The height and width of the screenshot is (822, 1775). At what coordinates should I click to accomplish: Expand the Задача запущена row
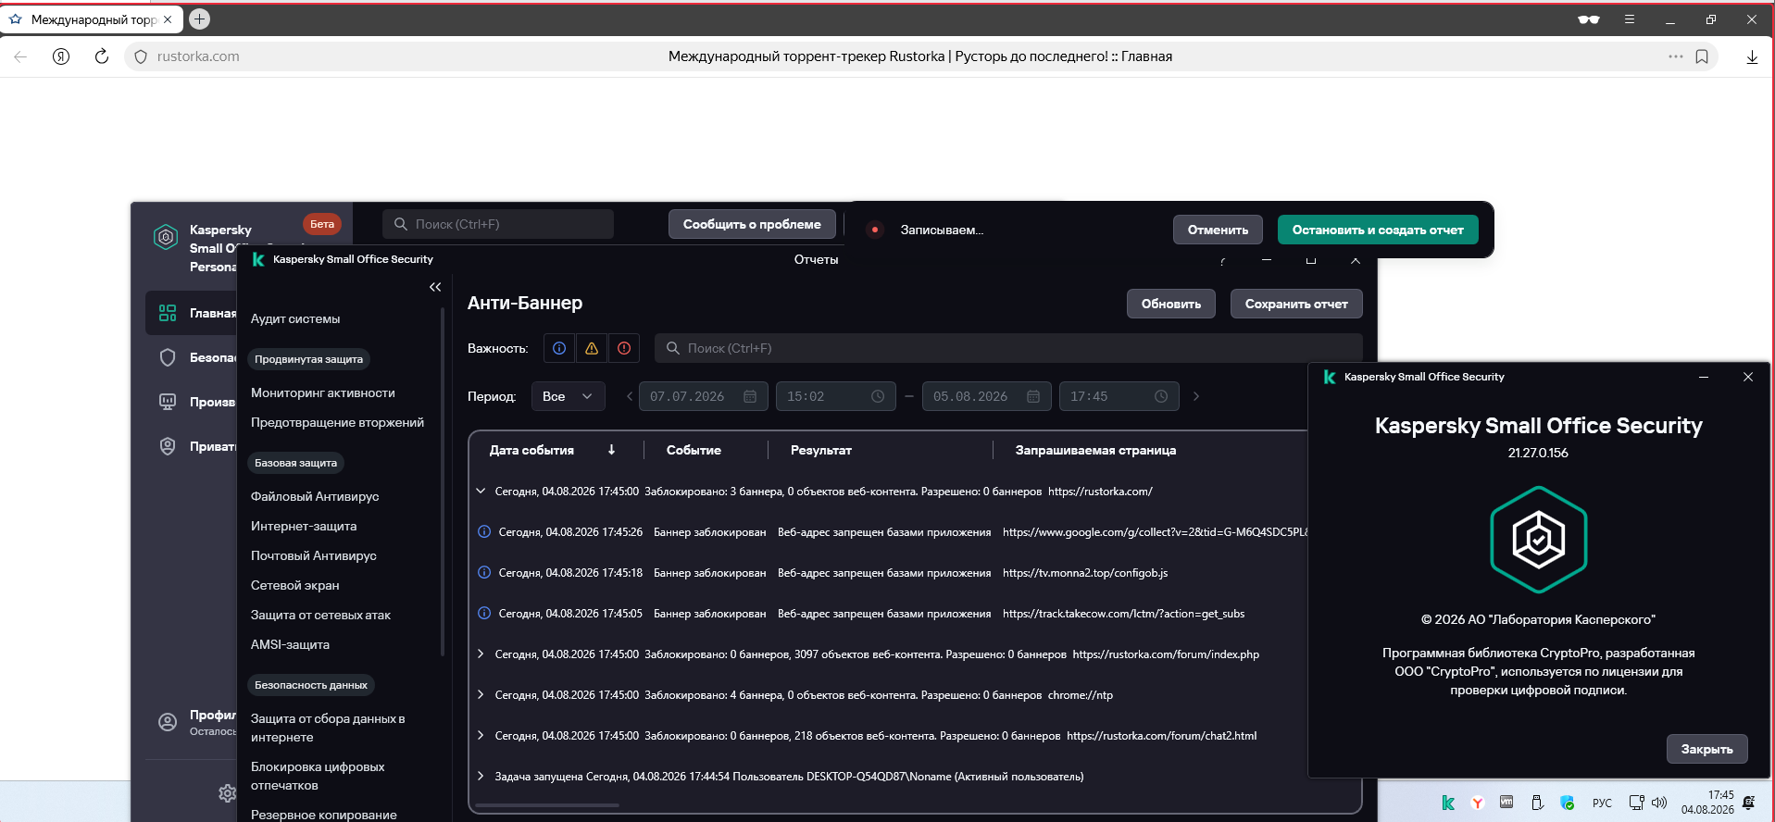481,776
